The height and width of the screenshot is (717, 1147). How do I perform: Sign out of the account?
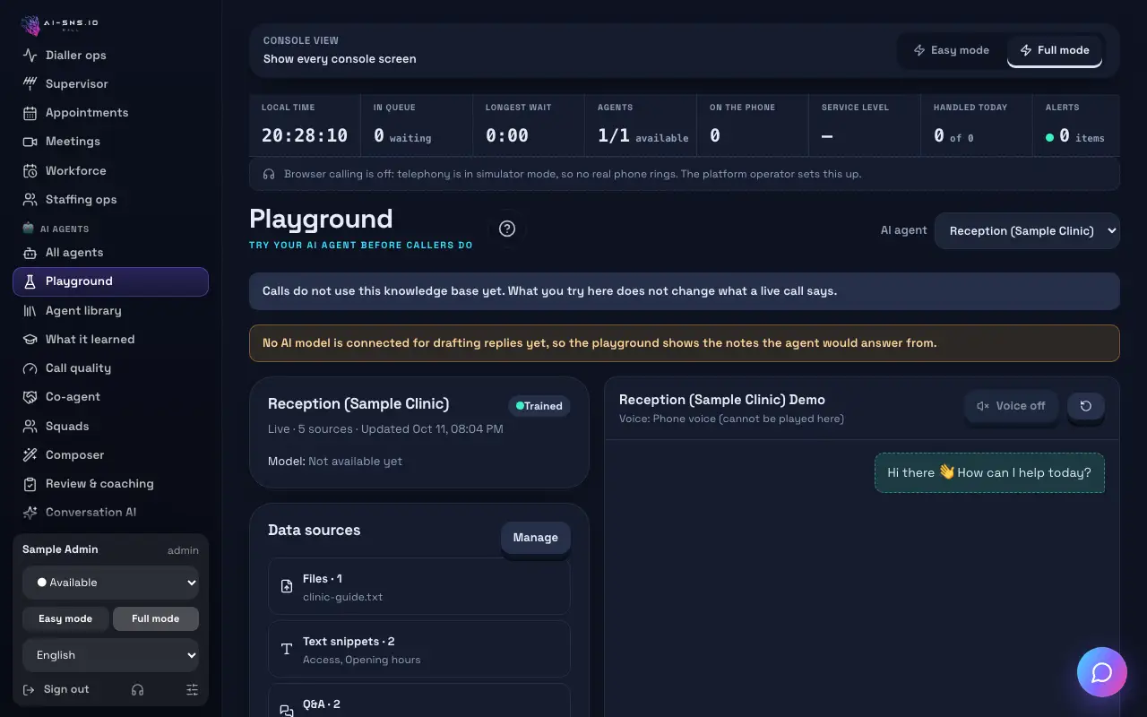click(x=56, y=689)
